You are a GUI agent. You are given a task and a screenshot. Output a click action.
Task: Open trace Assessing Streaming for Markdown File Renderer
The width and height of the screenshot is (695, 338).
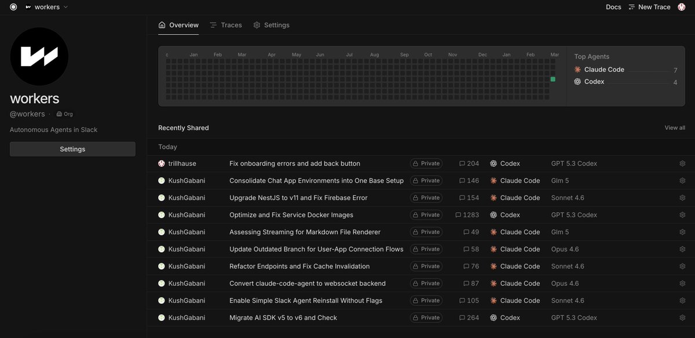(x=305, y=232)
